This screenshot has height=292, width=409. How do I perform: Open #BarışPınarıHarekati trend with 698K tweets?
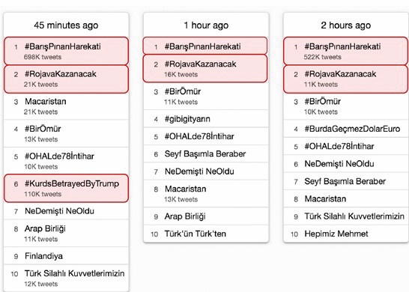66,51
